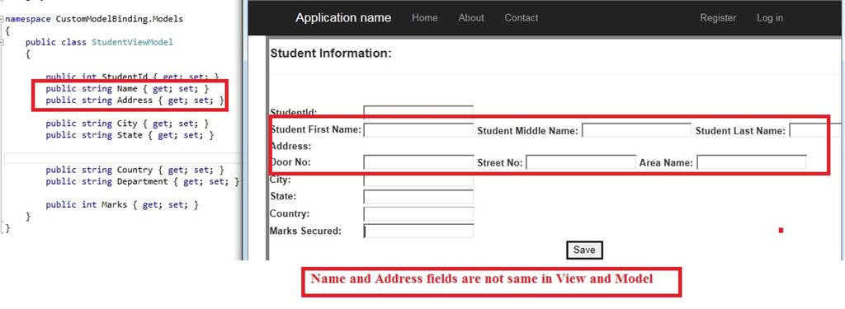Open the About navigation link
The image size is (845, 309).
point(471,18)
